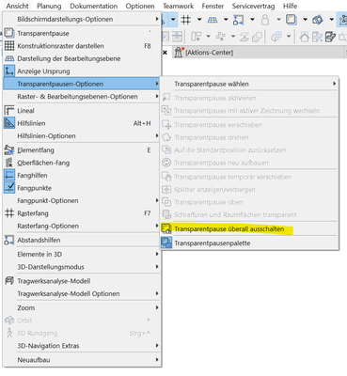Open dropdown next to grid toolbar icon
The image size is (347, 376).
199,20
